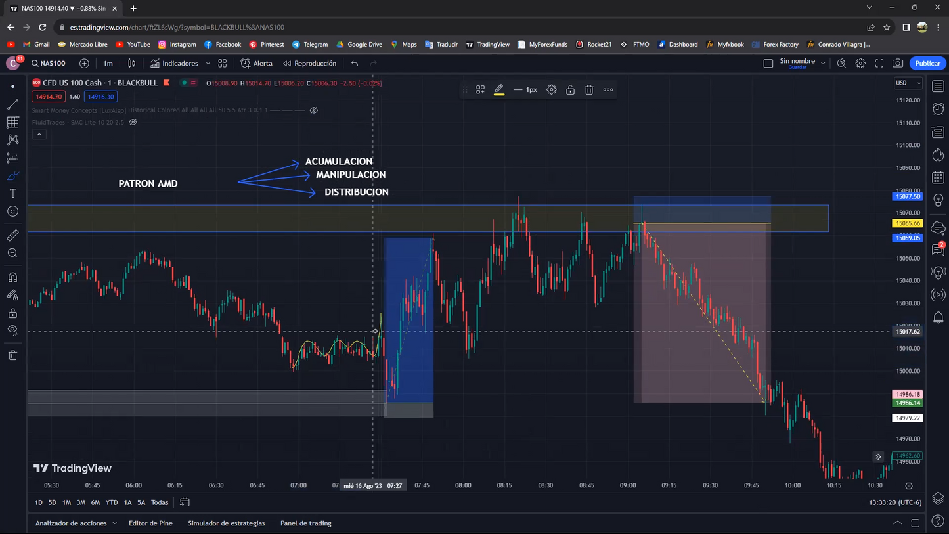The image size is (949, 534).
Task: Enter fullscreen chart mode
Action: point(879,63)
